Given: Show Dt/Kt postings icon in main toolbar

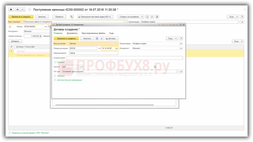Looking at the screenshot, I should tap(72, 17).
